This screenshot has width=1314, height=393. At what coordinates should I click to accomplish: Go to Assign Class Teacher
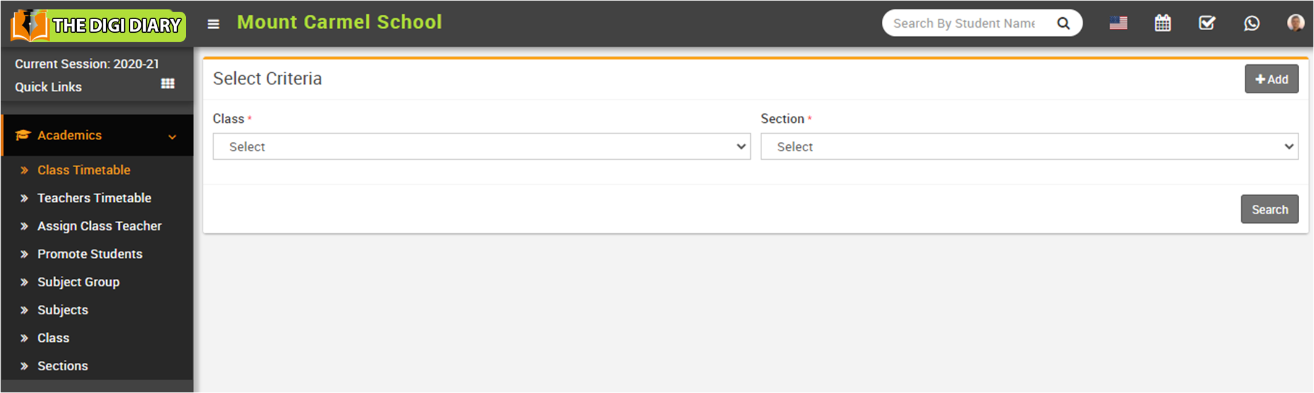tap(99, 226)
